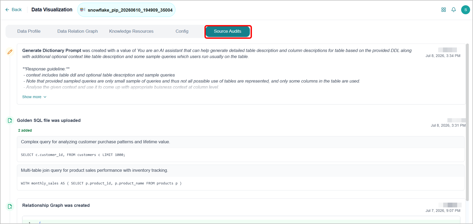473x224 pixels.
Task: Click the file icon next to Golden SQL upload
Action: [x=10, y=121]
